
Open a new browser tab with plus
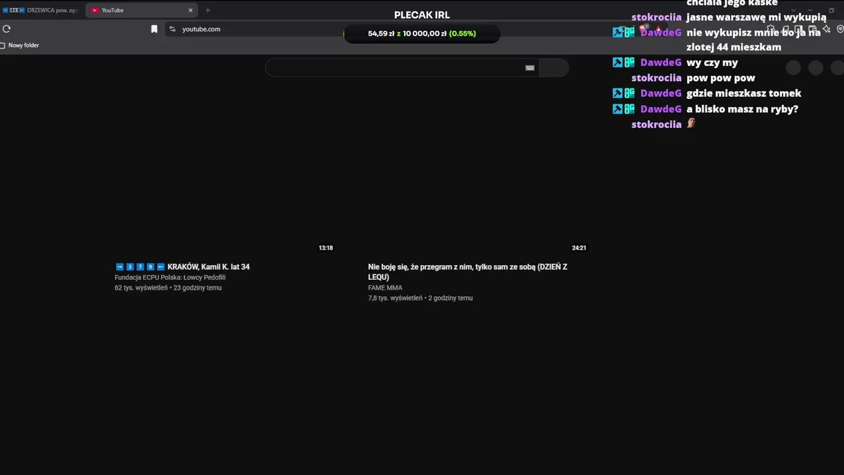click(x=208, y=10)
